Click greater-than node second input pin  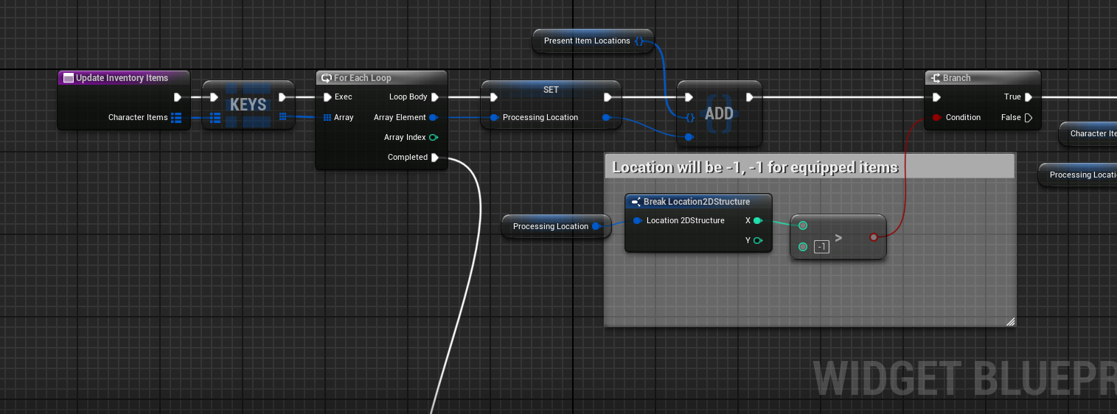click(803, 246)
